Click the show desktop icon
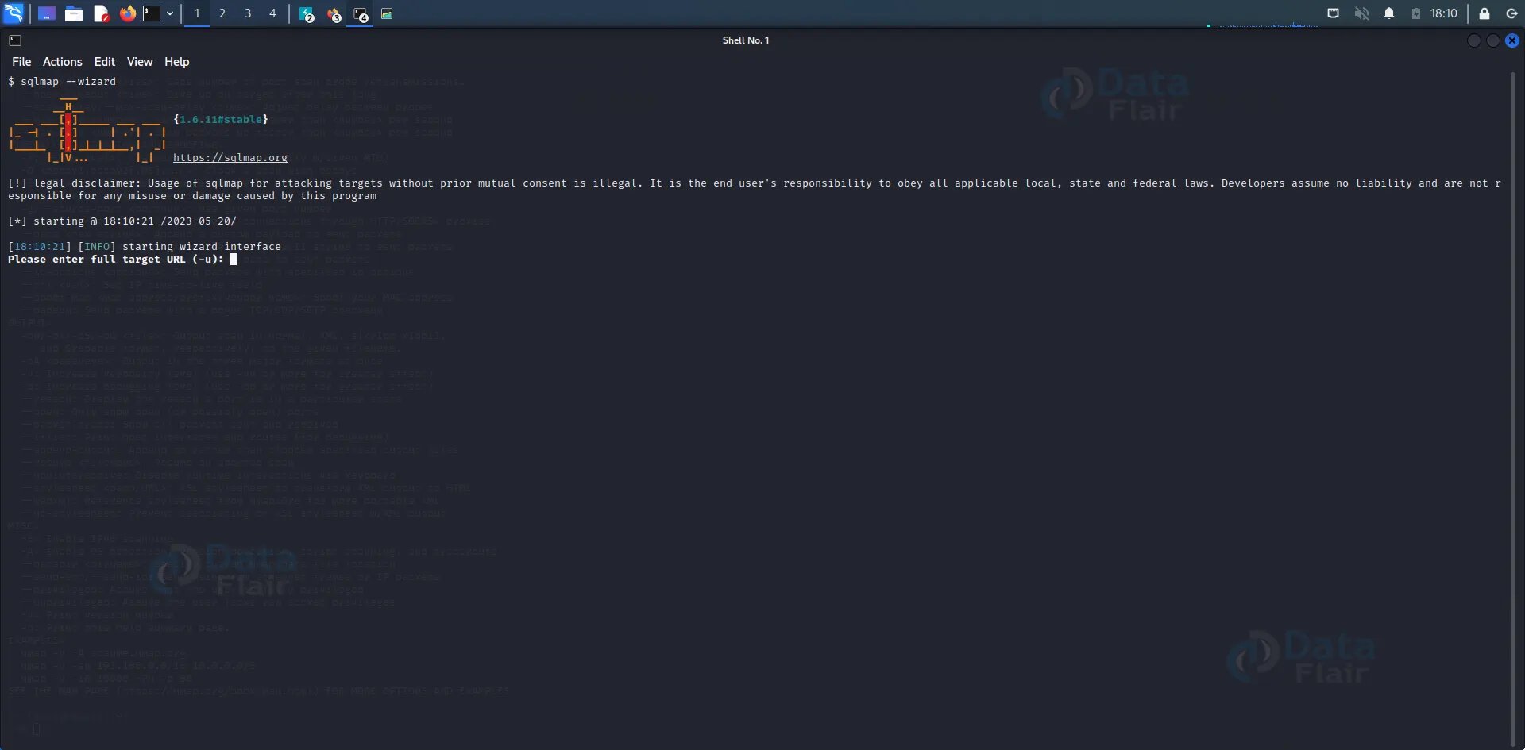Image resolution: width=1525 pixels, height=750 pixels. (47, 13)
